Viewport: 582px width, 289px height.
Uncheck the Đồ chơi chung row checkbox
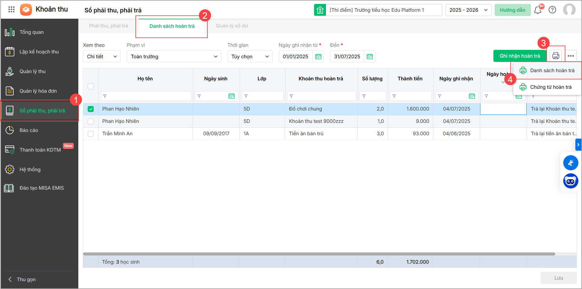click(x=91, y=109)
